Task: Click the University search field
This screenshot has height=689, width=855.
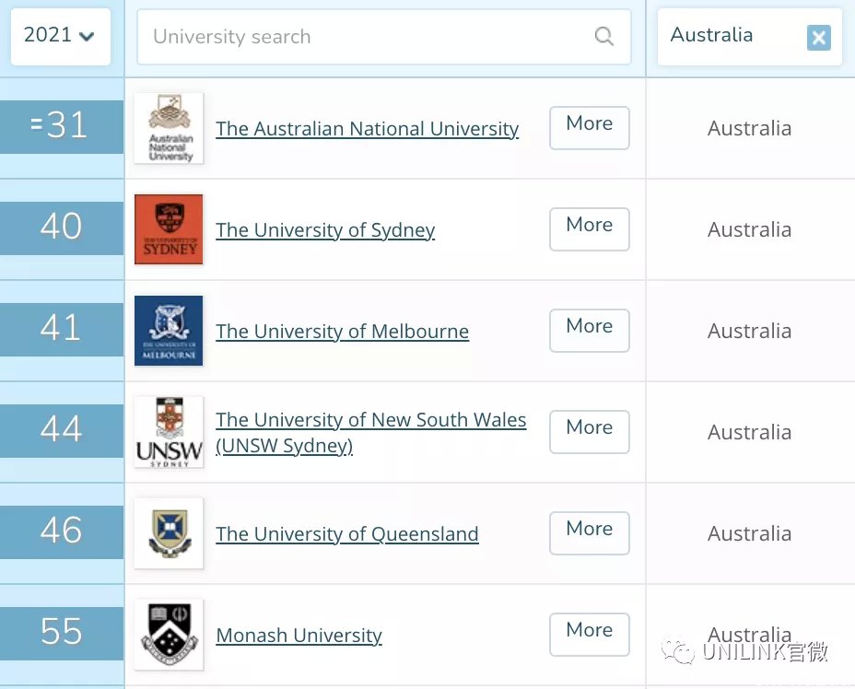Action: point(384,37)
